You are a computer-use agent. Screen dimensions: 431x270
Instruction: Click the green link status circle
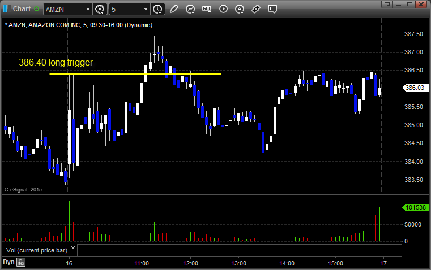[36, 9]
